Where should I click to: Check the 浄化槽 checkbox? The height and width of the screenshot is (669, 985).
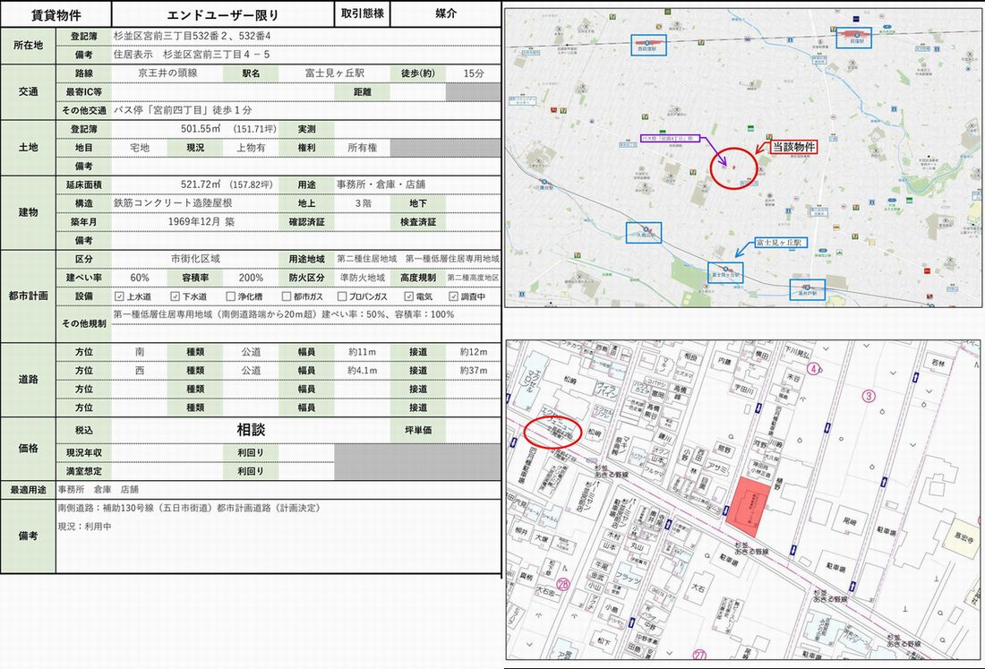tap(230, 296)
